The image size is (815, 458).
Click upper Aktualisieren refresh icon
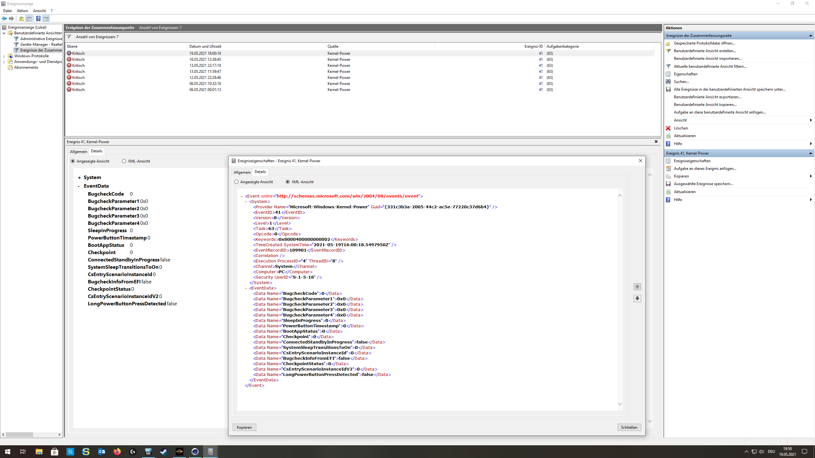coord(668,136)
